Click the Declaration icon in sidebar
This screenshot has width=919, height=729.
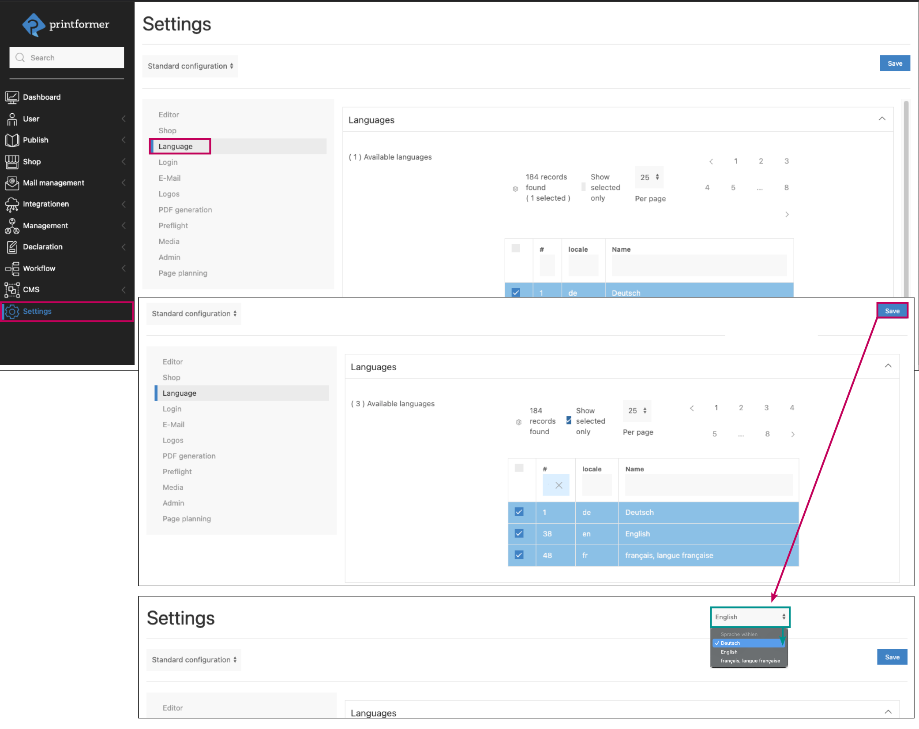pos(12,247)
